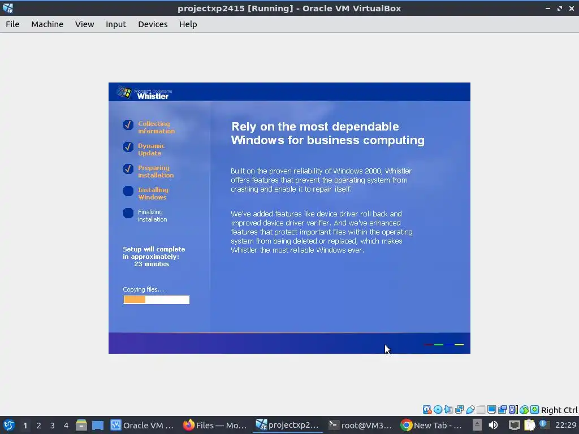The width and height of the screenshot is (579, 434).
Task: Click the eject removable media tray icon
Action: pos(477,425)
